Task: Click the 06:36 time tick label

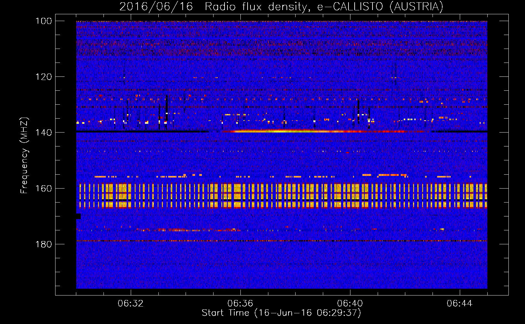Action: (x=240, y=304)
